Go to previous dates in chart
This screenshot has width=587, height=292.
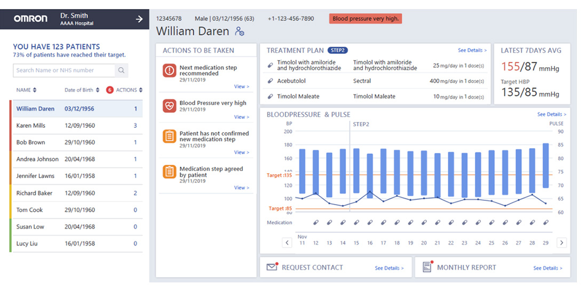pos(287,243)
